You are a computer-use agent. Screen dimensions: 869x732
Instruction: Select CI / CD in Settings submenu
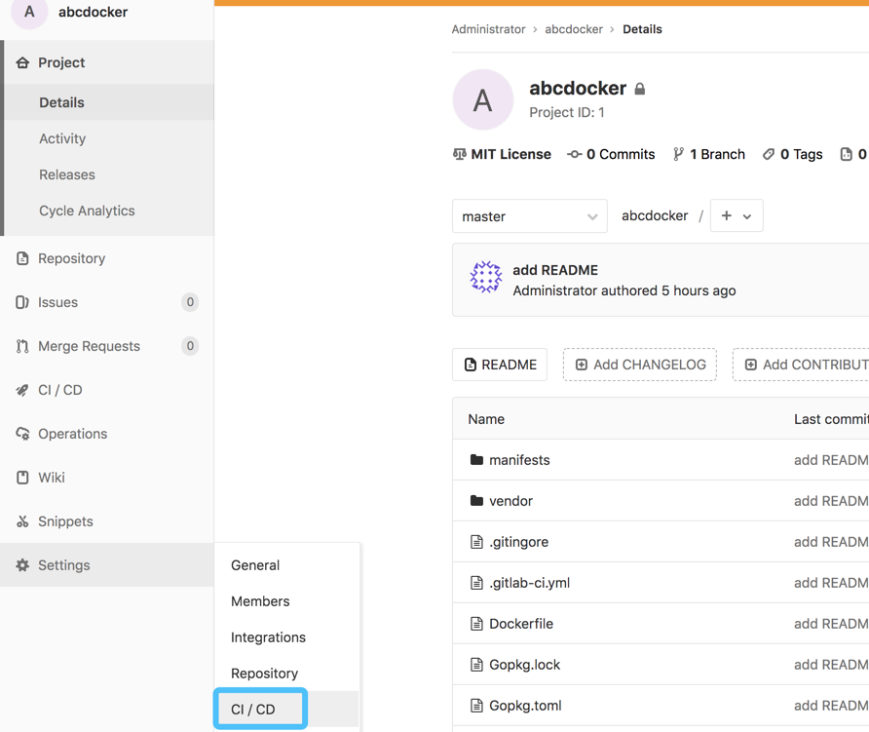coord(253,710)
